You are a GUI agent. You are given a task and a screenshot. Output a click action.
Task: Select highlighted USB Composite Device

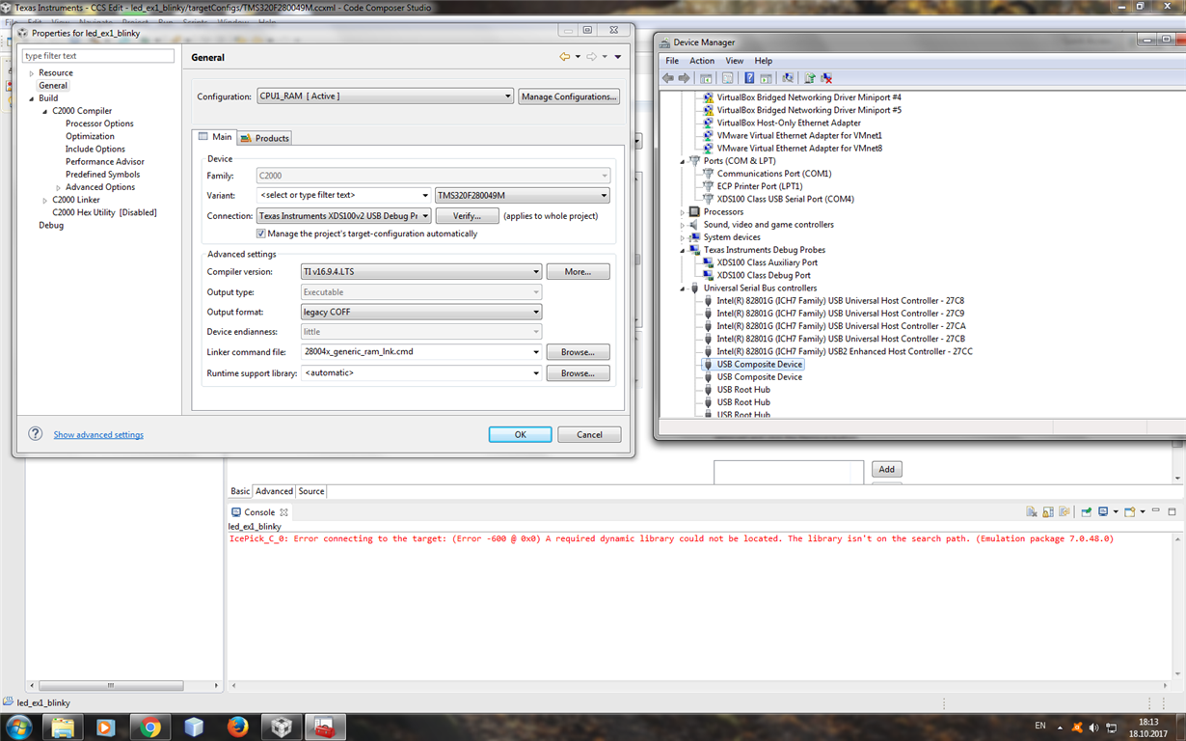(x=759, y=365)
